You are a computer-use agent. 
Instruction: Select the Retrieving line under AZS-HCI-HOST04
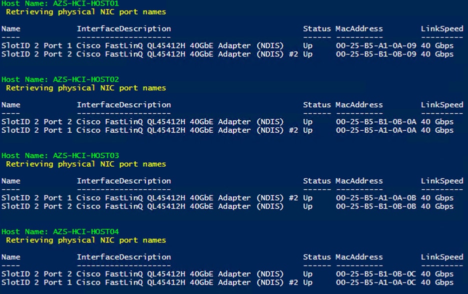pos(86,240)
